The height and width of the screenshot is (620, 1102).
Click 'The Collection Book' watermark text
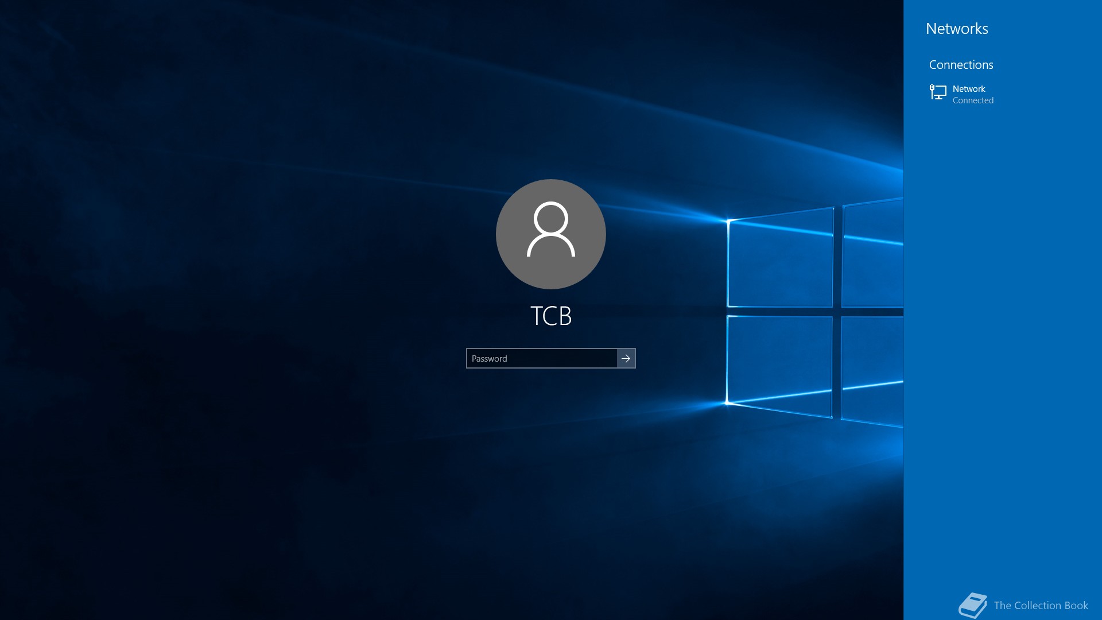1040,606
